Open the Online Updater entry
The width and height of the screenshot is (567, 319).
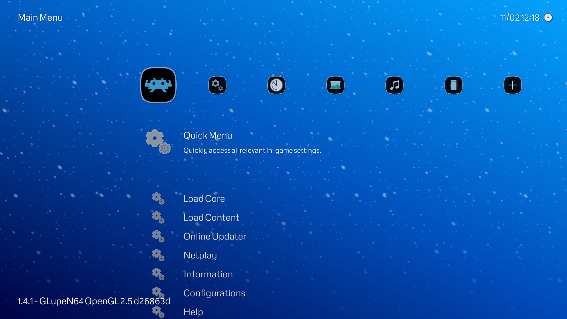point(215,237)
